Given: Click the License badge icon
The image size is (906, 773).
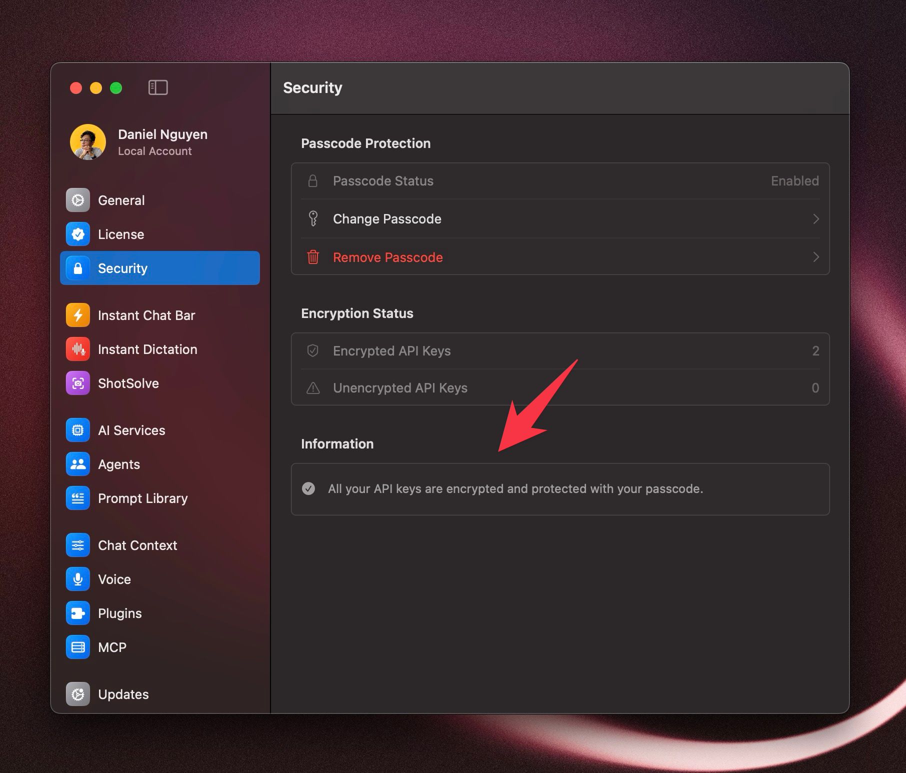Looking at the screenshot, I should pos(78,234).
